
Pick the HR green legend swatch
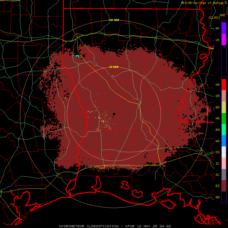pyautogui.click(x=224, y=119)
